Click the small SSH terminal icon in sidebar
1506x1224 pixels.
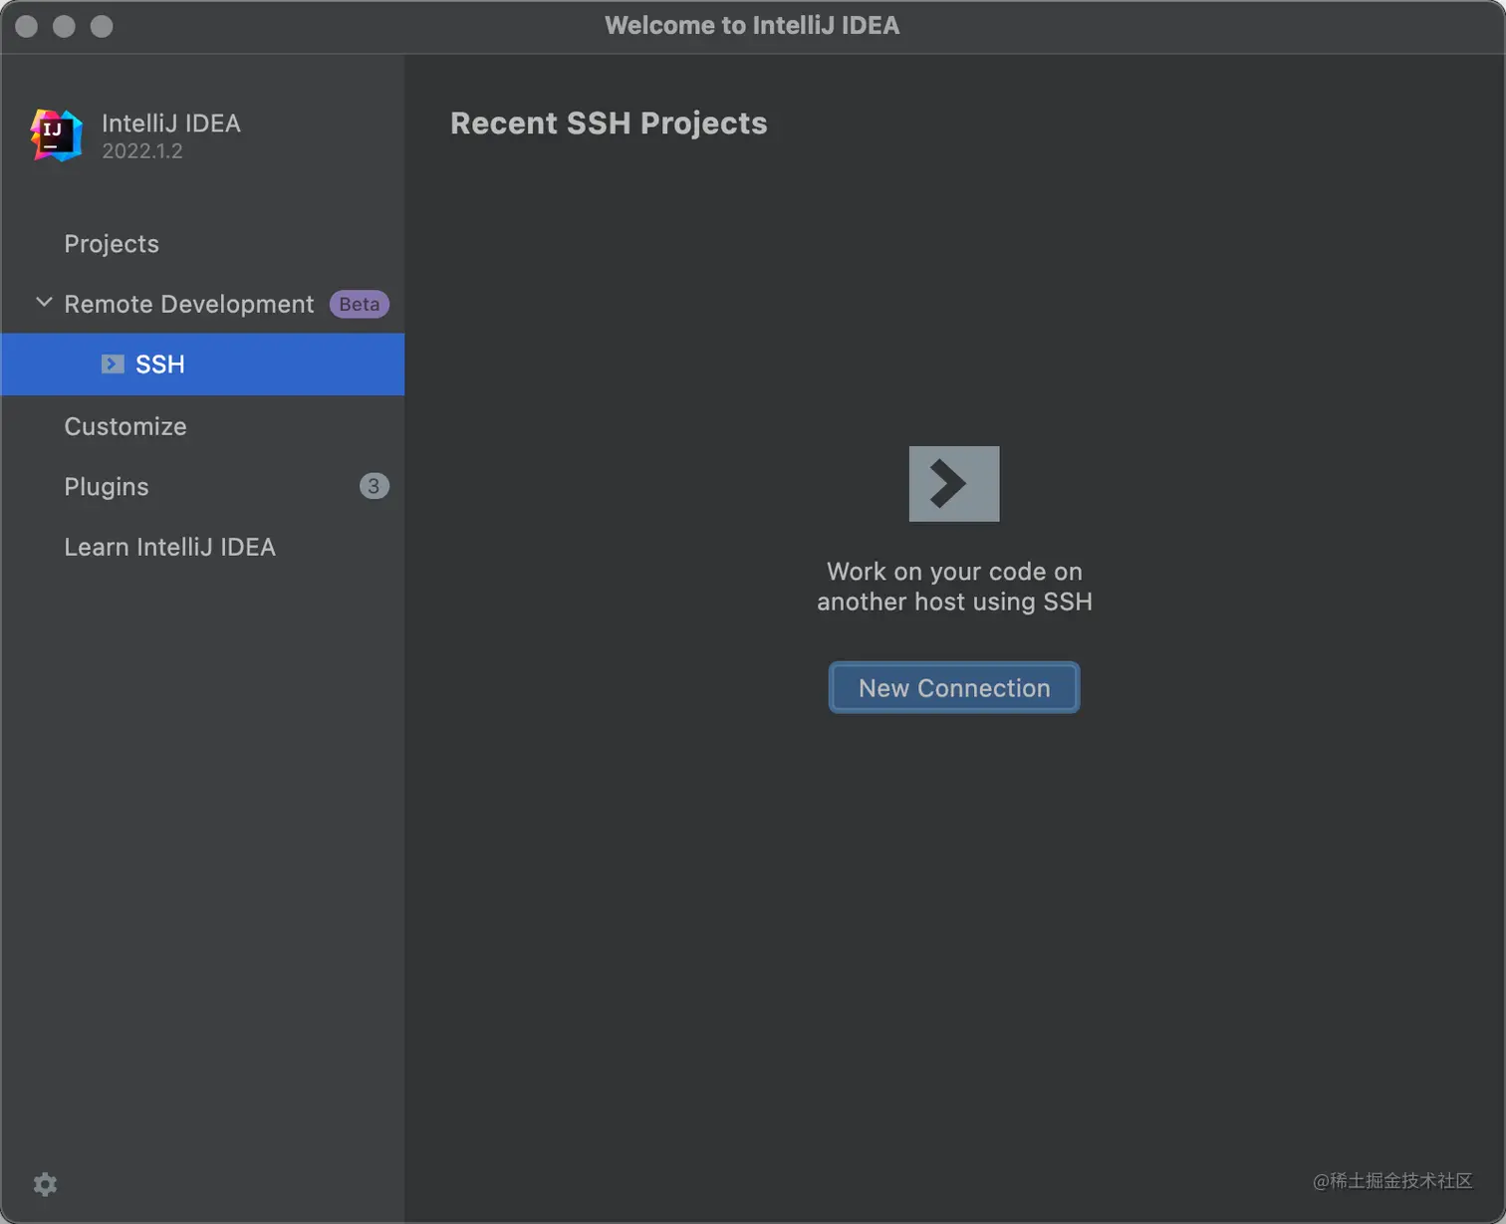click(113, 365)
